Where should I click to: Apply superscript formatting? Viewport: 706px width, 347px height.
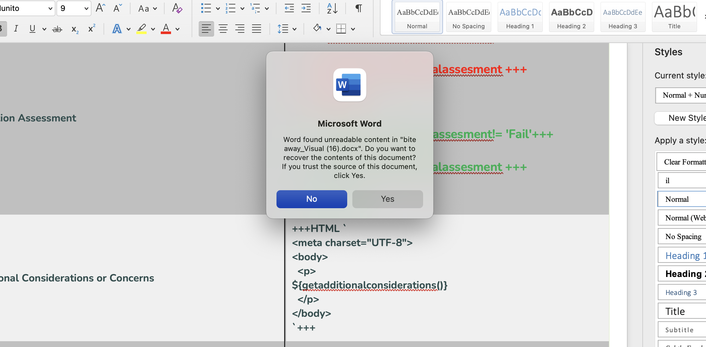pyautogui.click(x=91, y=29)
